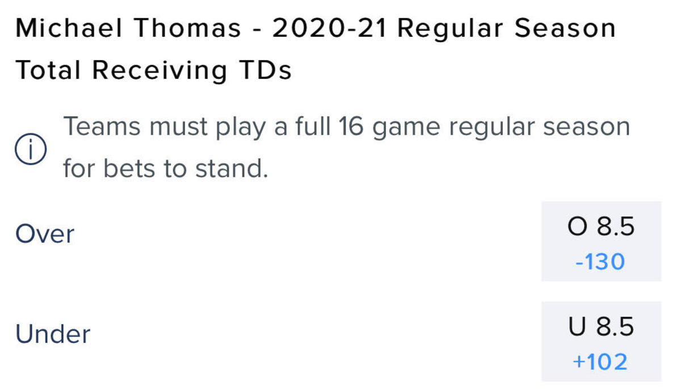Click the "Total Receiving TDs" heading line

tap(153, 70)
